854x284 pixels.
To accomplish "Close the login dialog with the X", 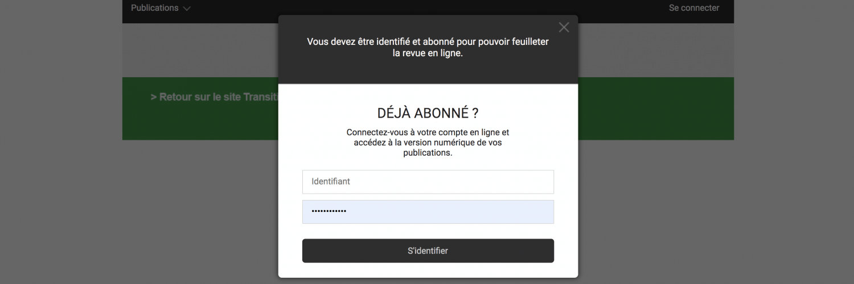I will coord(564,27).
